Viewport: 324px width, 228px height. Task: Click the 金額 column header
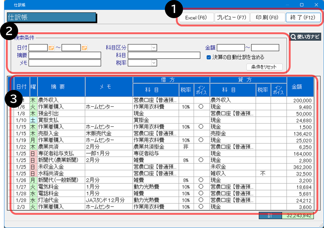point(300,87)
